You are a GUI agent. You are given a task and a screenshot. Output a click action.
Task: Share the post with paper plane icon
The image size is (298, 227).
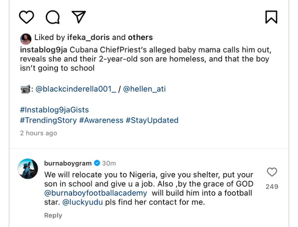click(x=79, y=17)
